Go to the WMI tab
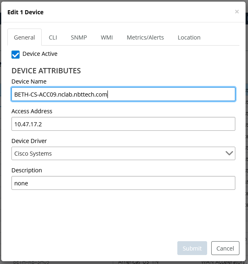 (107, 37)
